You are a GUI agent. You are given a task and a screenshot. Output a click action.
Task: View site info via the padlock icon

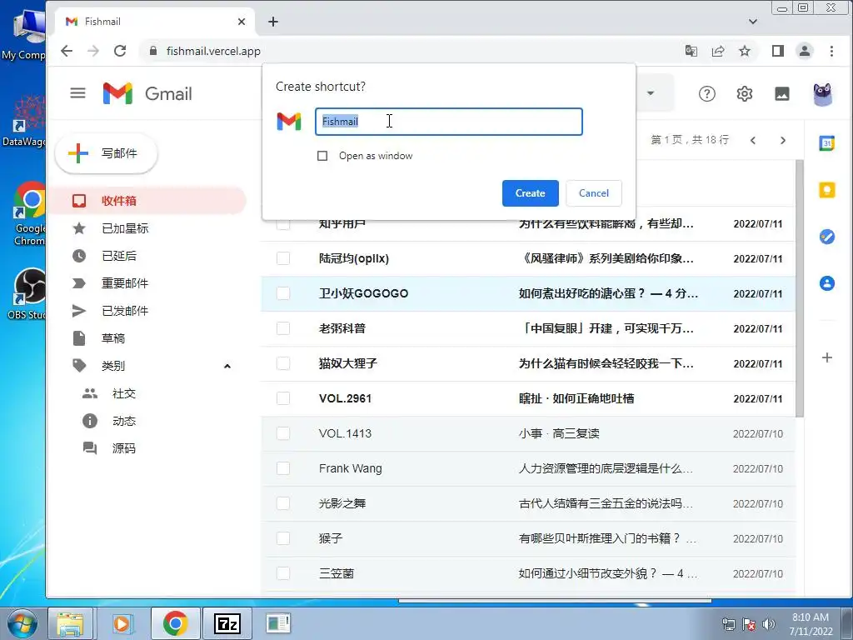click(x=153, y=51)
